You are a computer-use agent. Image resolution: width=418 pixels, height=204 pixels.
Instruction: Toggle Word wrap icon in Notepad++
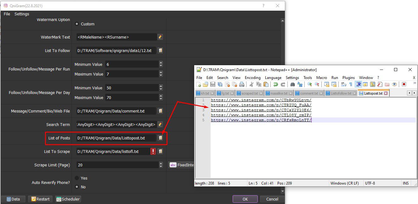click(344, 84)
